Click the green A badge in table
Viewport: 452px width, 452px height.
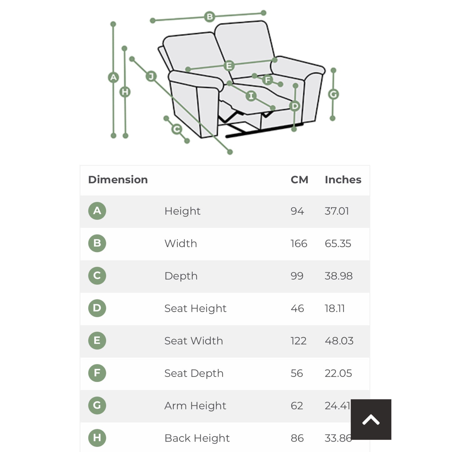[97, 211]
